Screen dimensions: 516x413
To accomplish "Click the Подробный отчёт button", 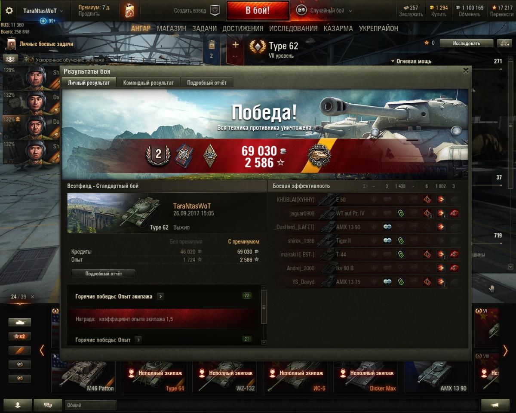I will (104, 274).
